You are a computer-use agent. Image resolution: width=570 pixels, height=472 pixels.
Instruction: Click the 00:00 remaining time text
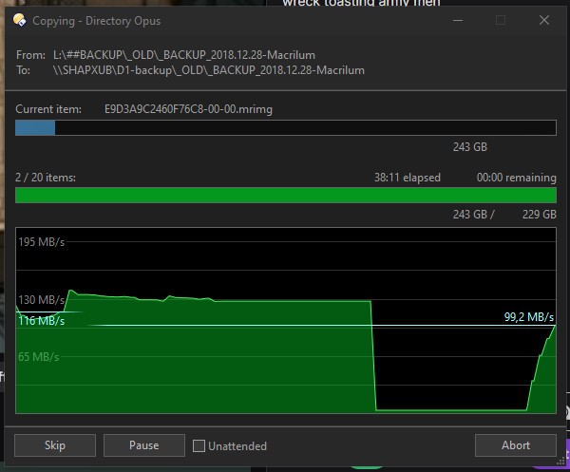516,178
